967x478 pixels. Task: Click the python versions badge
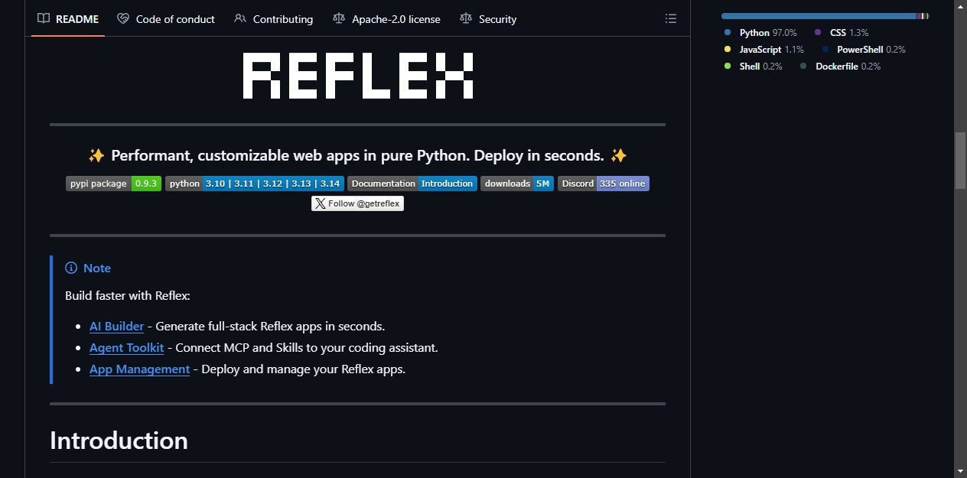tap(254, 184)
